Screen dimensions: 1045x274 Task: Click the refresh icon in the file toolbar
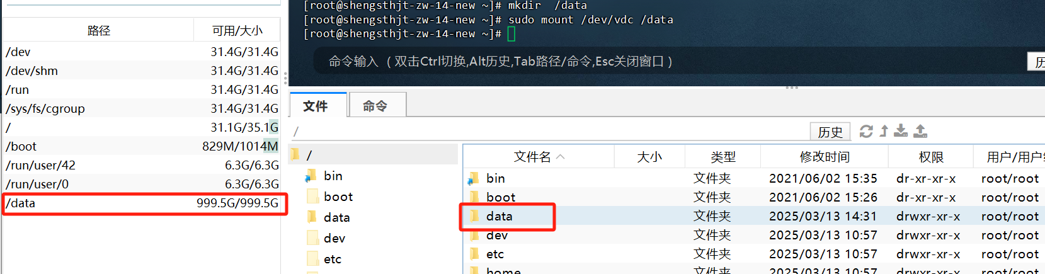[866, 131]
